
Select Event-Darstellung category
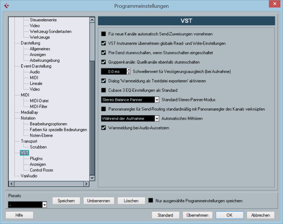(36, 66)
